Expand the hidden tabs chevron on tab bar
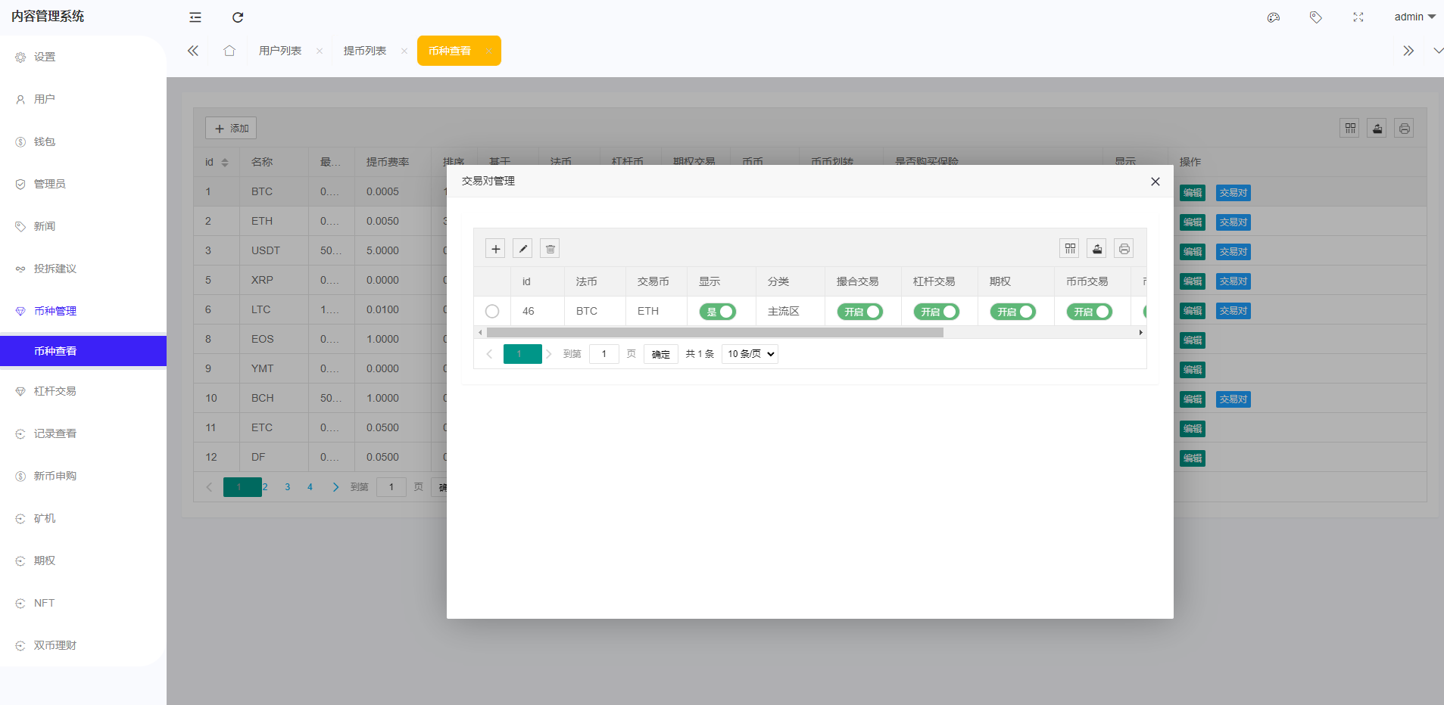Image resolution: width=1444 pixels, height=705 pixels. (x=1408, y=50)
